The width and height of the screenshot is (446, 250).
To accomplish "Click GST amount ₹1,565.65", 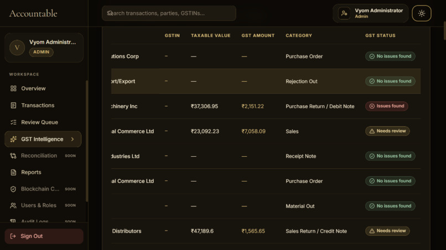I will pyautogui.click(x=253, y=231).
